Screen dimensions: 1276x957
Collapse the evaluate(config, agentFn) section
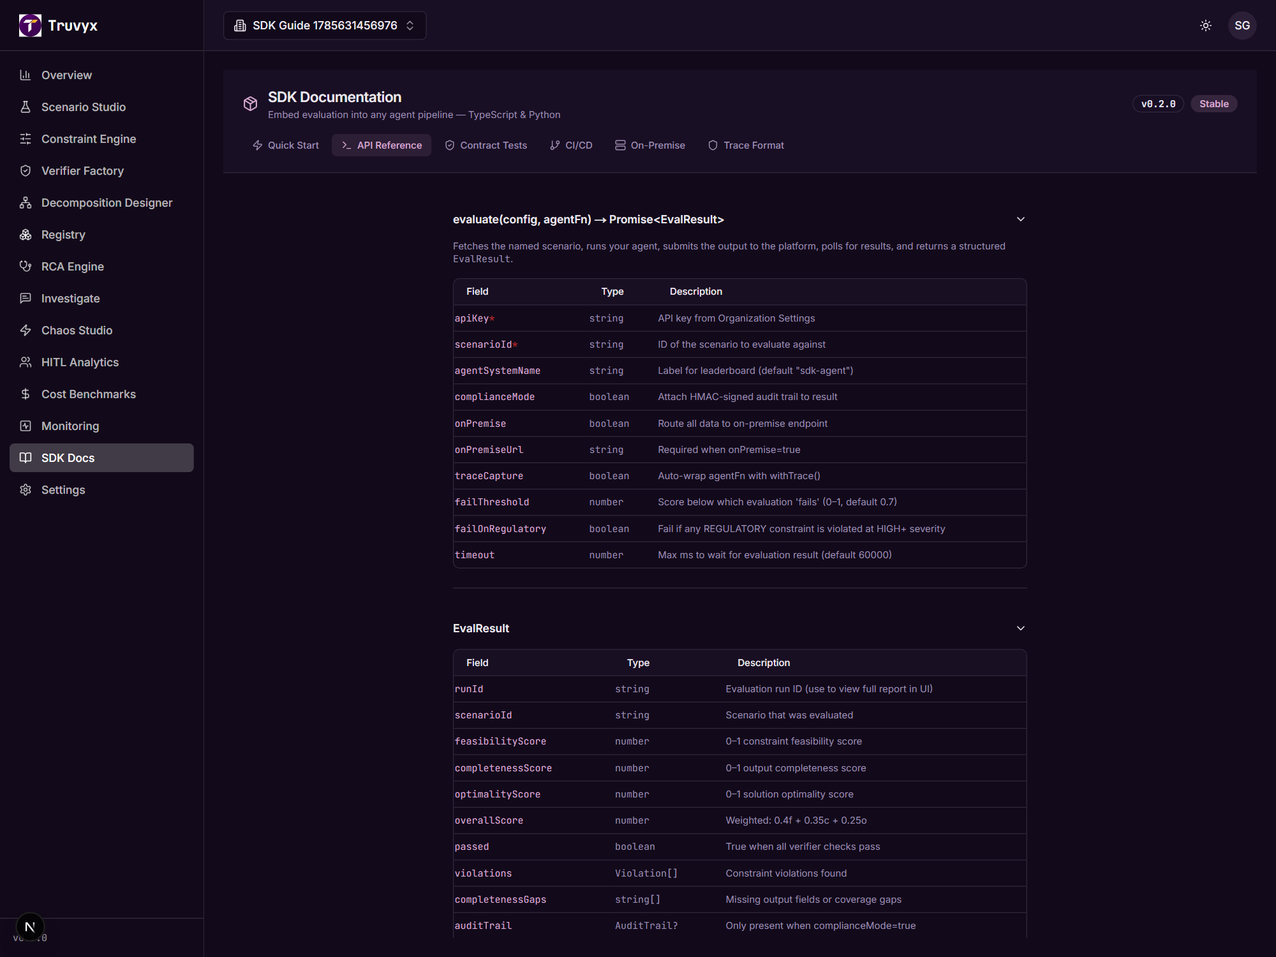[1021, 219]
